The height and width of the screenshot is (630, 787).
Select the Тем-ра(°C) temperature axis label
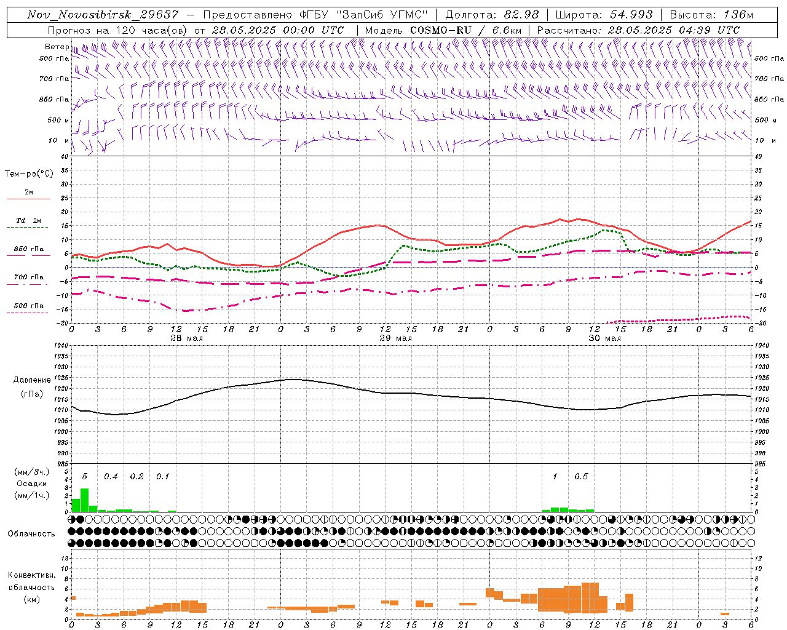click(29, 174)
